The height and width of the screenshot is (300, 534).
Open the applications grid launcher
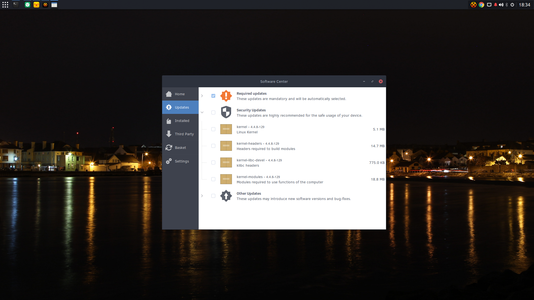pyautogui.click(x=5, y=5)
